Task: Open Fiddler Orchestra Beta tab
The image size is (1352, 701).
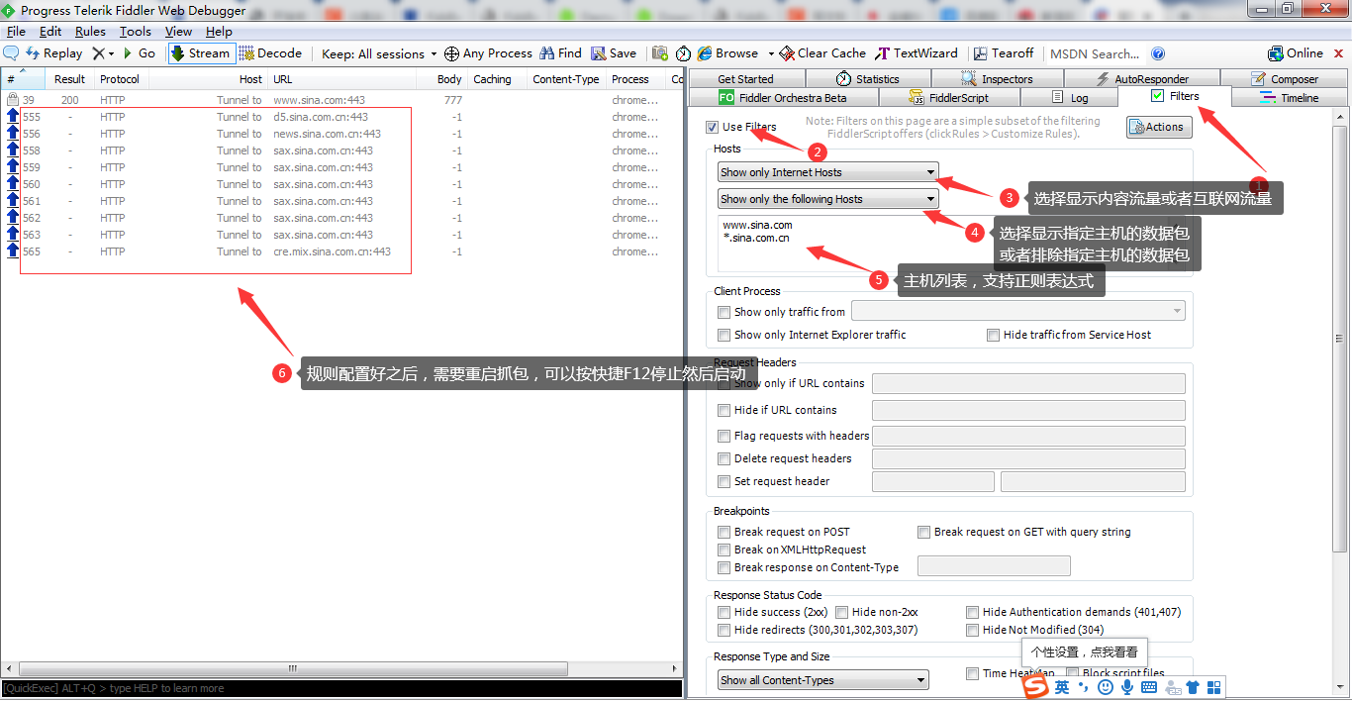Action: point(783,98)
